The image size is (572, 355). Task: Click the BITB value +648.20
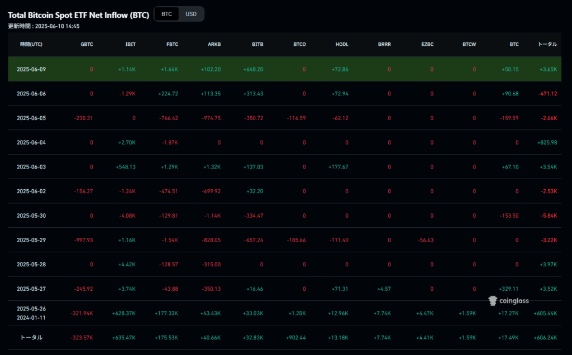(253, 69)
